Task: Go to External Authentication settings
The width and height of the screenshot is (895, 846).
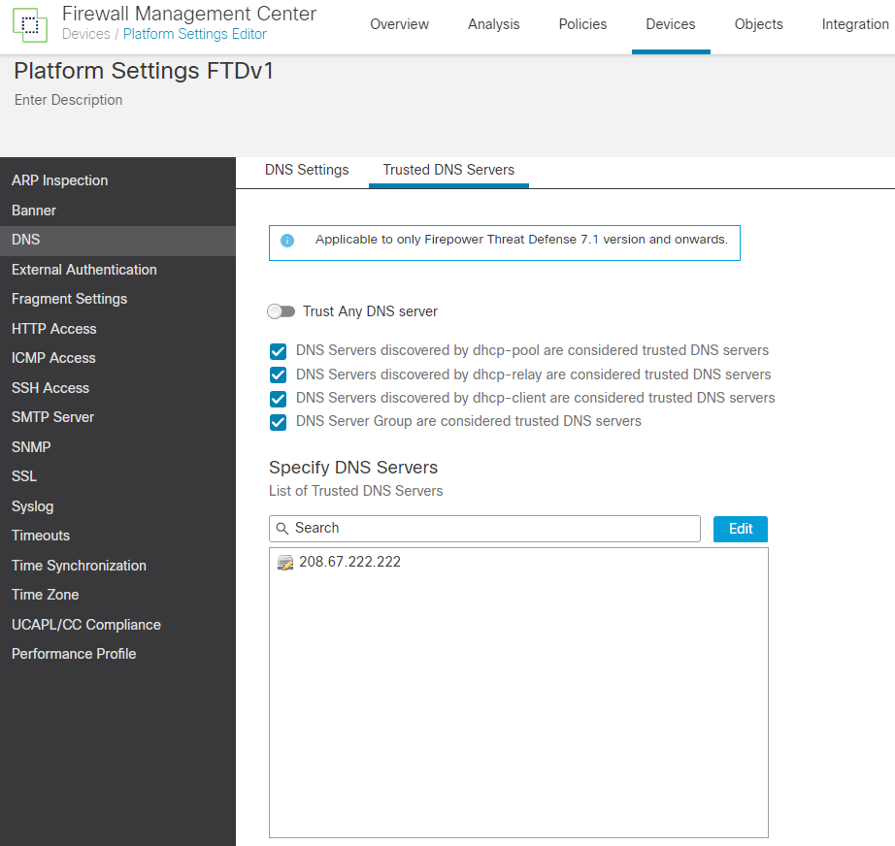Action: tap(84, 270)
